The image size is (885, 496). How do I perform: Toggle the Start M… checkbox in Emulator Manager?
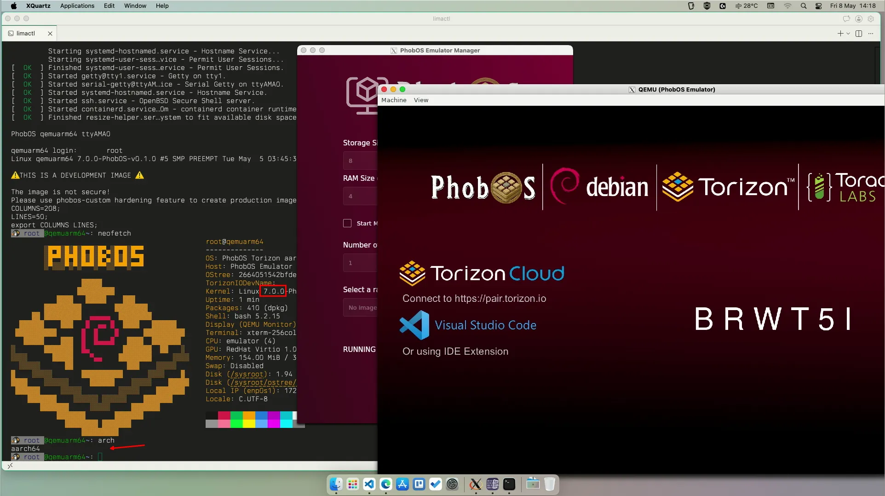click(347, 223)
